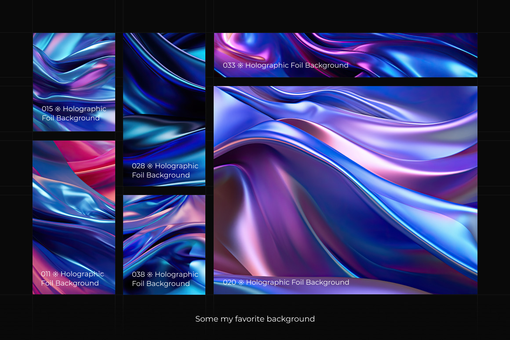Click the '028 ❊ Holographic Foil Background' label
The image size is (510, 340).
165,170
